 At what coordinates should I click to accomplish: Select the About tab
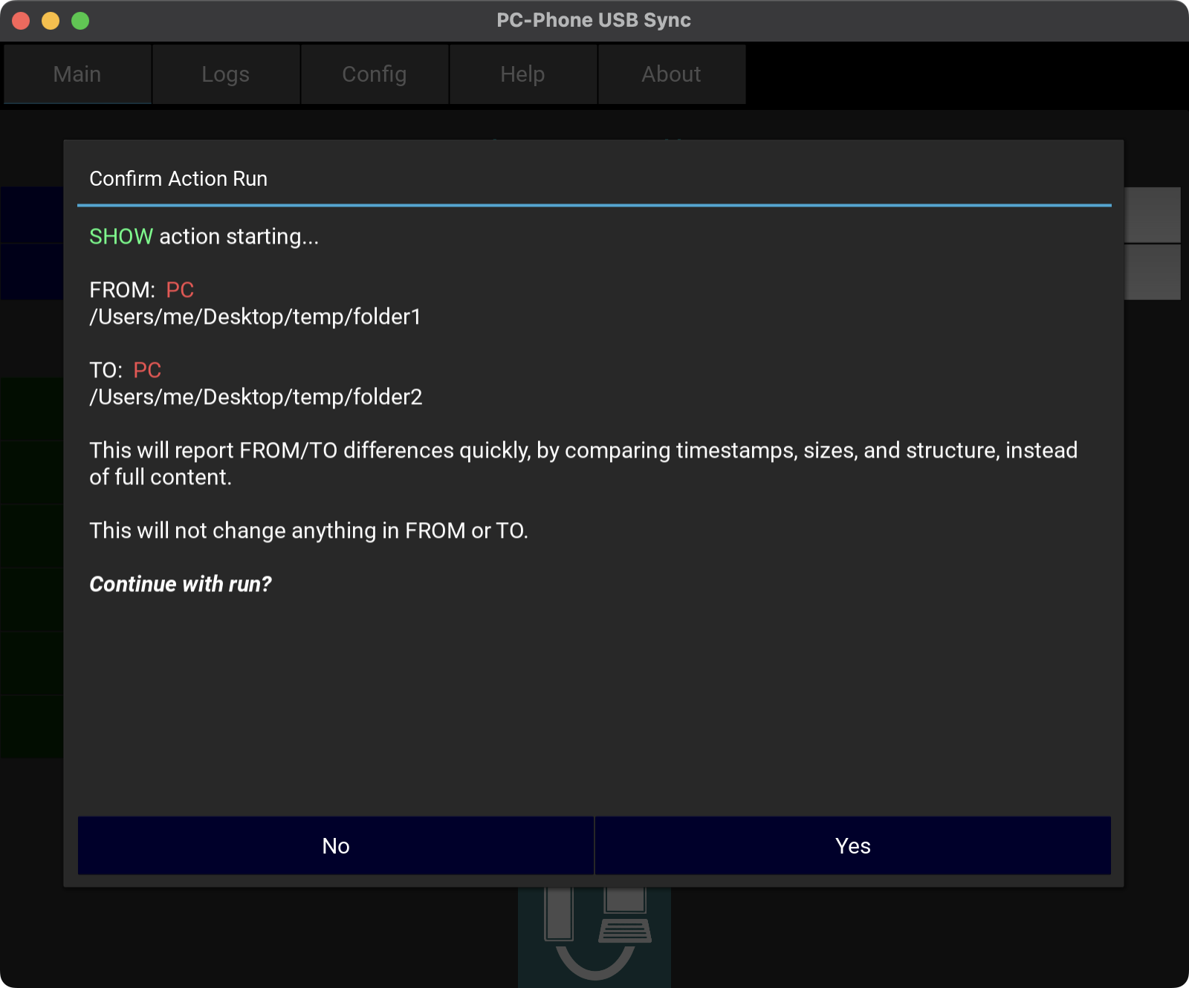(672, 74)
